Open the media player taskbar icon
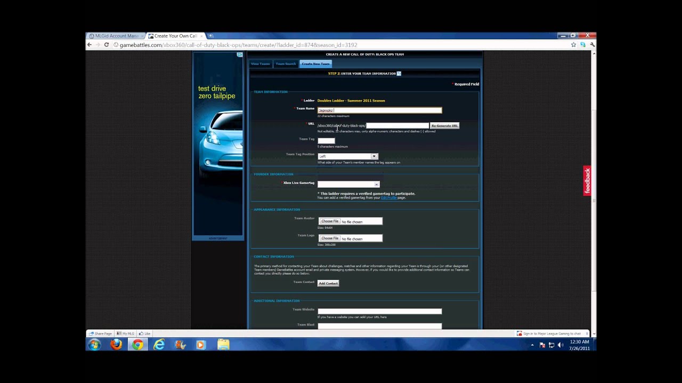 [x=201, y=345]
